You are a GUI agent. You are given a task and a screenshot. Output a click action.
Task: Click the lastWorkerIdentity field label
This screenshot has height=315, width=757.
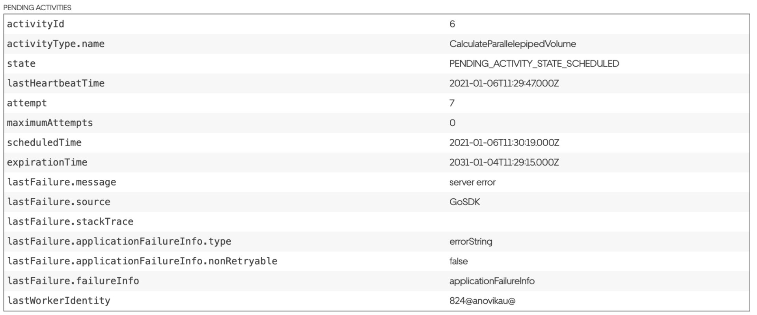59,301
